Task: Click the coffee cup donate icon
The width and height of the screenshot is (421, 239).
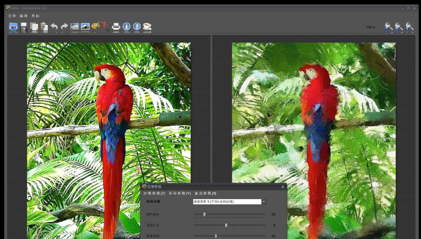Action: 147,27
